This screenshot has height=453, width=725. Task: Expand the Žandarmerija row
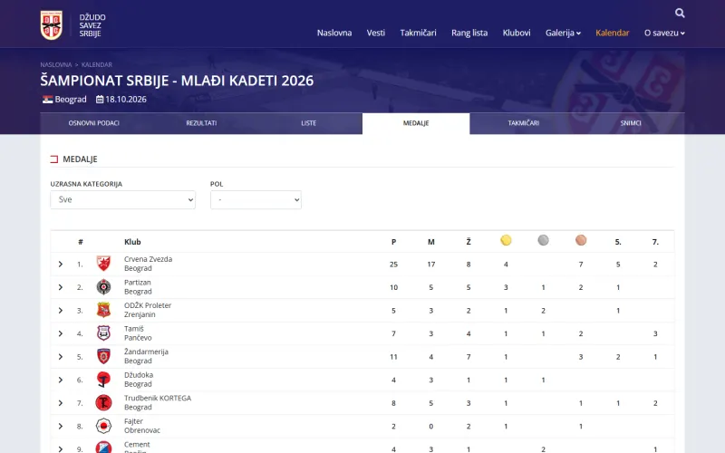point(61,356)
